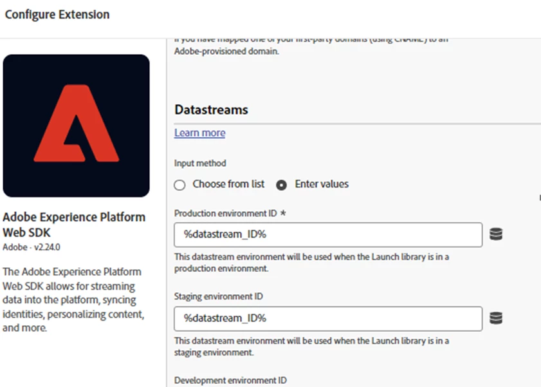Screen dimensions: 541x387
Task: Click the Adobe Experience Platform logo thumbnail
Action: (x=77, y=126)
